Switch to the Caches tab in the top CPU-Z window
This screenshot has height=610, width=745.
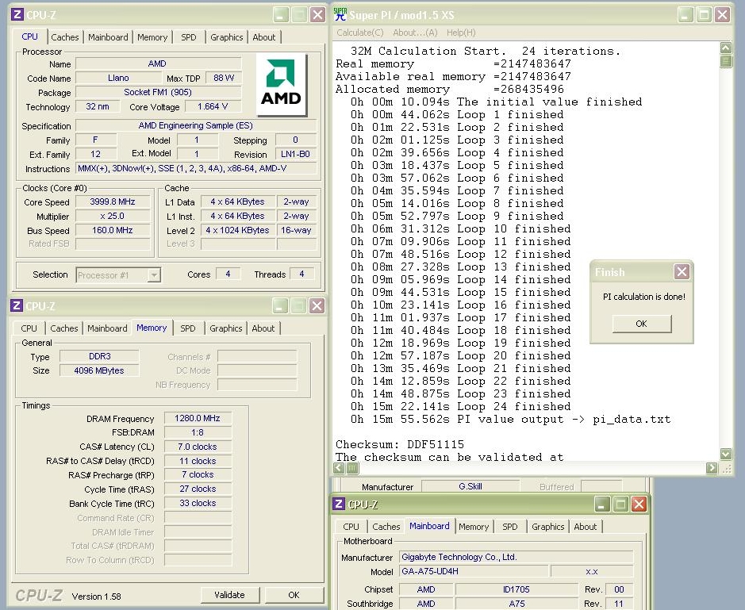pos(65,37)
